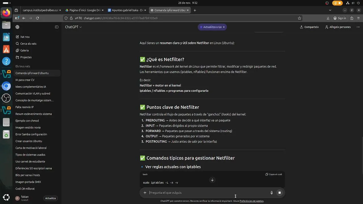Open Ubuntu App Center in dock
Image resolution: width=363 pixels, height=204 pixels.
point(6,49)
